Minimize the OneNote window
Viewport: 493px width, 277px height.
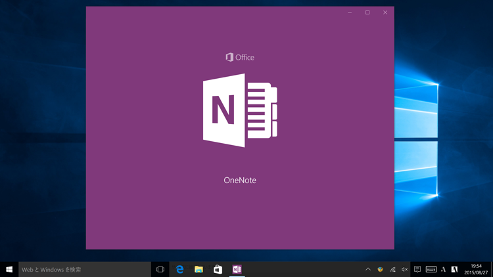click(350, 12)
